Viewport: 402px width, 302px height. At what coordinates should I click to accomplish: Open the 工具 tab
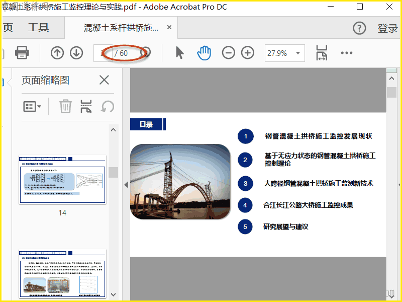(38, 28)
